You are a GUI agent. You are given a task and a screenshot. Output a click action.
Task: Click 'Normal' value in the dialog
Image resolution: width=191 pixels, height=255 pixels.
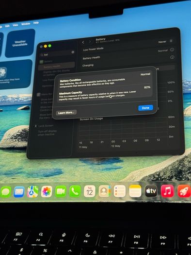point(145,74)
